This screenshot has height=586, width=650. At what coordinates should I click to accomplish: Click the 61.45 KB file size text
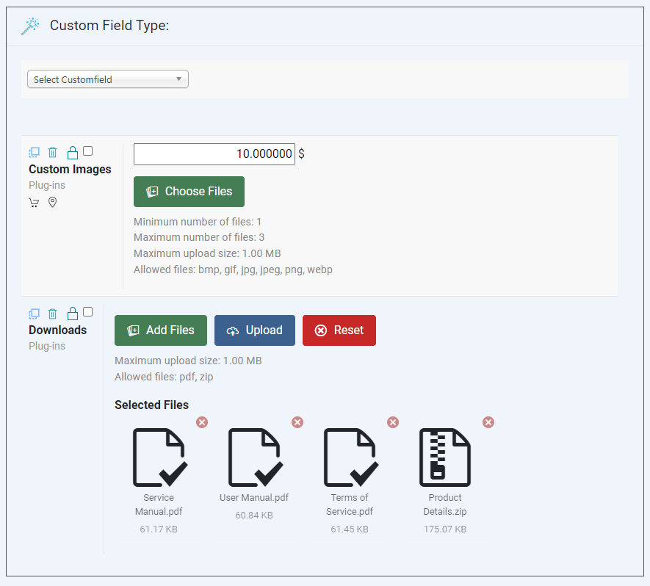(350, 529)
